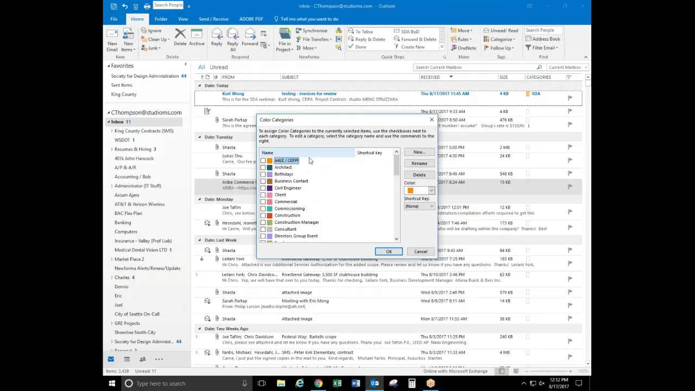Click the teal Commissioning color swatch
Viewport: 695px width, 391px height.
[269, 209]
